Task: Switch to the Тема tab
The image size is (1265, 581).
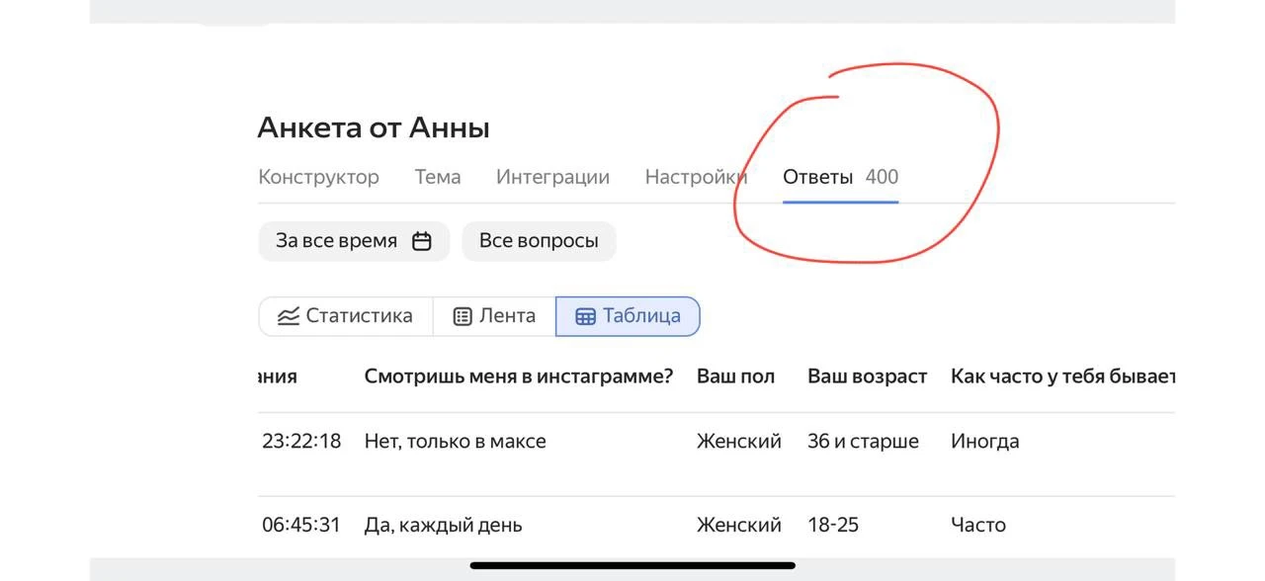Action: [438, 177]
